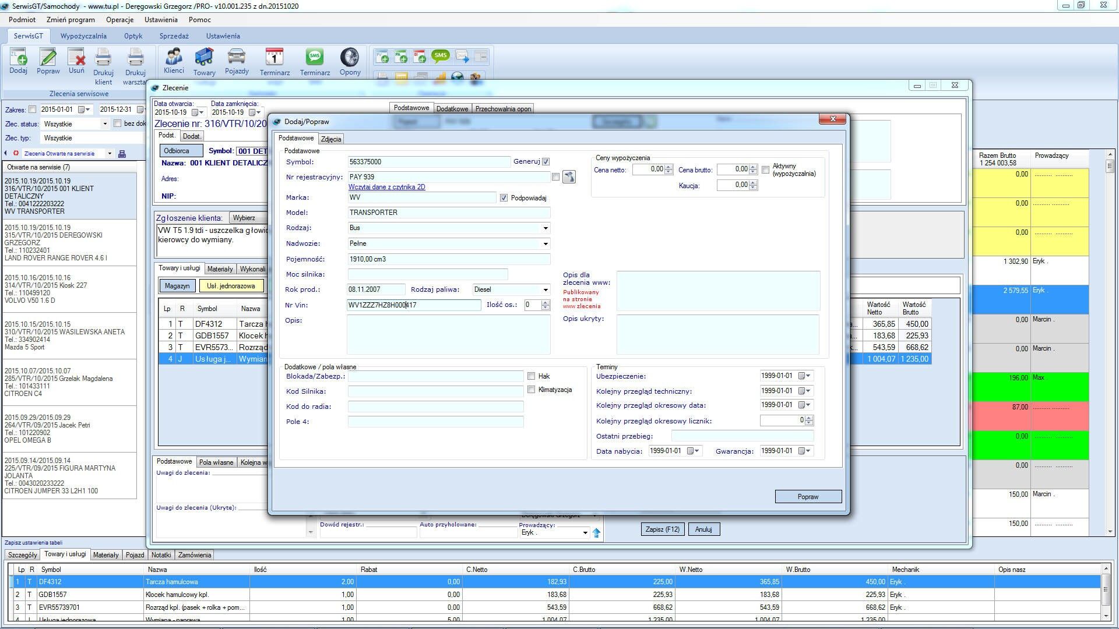Click icon next to registration number field
1119x629 pixels.
click(x=569, y=177)
